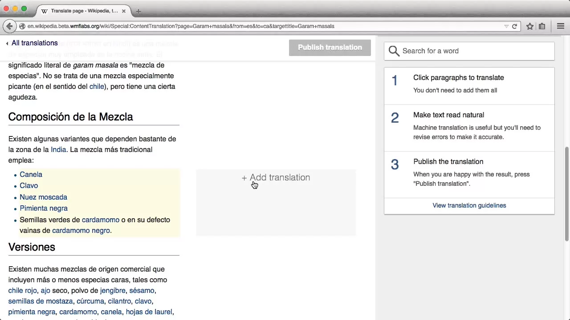The width and height of the screenshot is (570, 320).
Task: Open the bookmarks list icon
Action: (542, 26)
